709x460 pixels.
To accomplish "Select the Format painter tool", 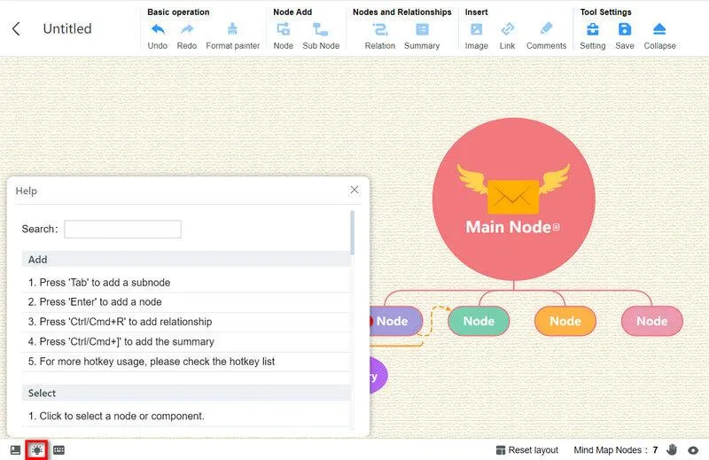I will click(232, 36).
